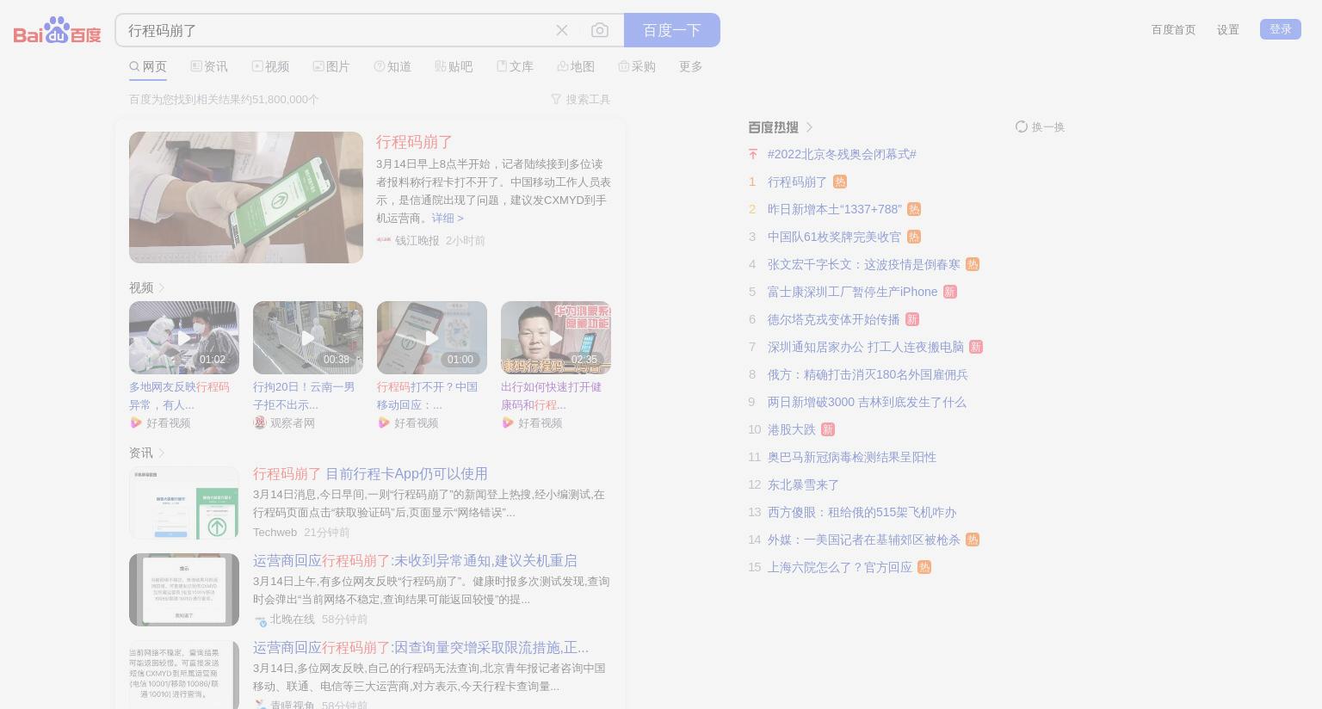Click the 青瞳视角 source icon
The image size is (1322, 709).
260,705
